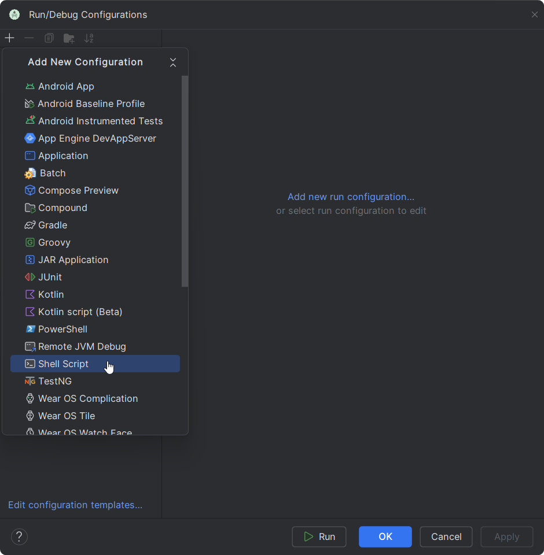
Task: Select the PowerShell configuration type
Action: click(95, 329)
